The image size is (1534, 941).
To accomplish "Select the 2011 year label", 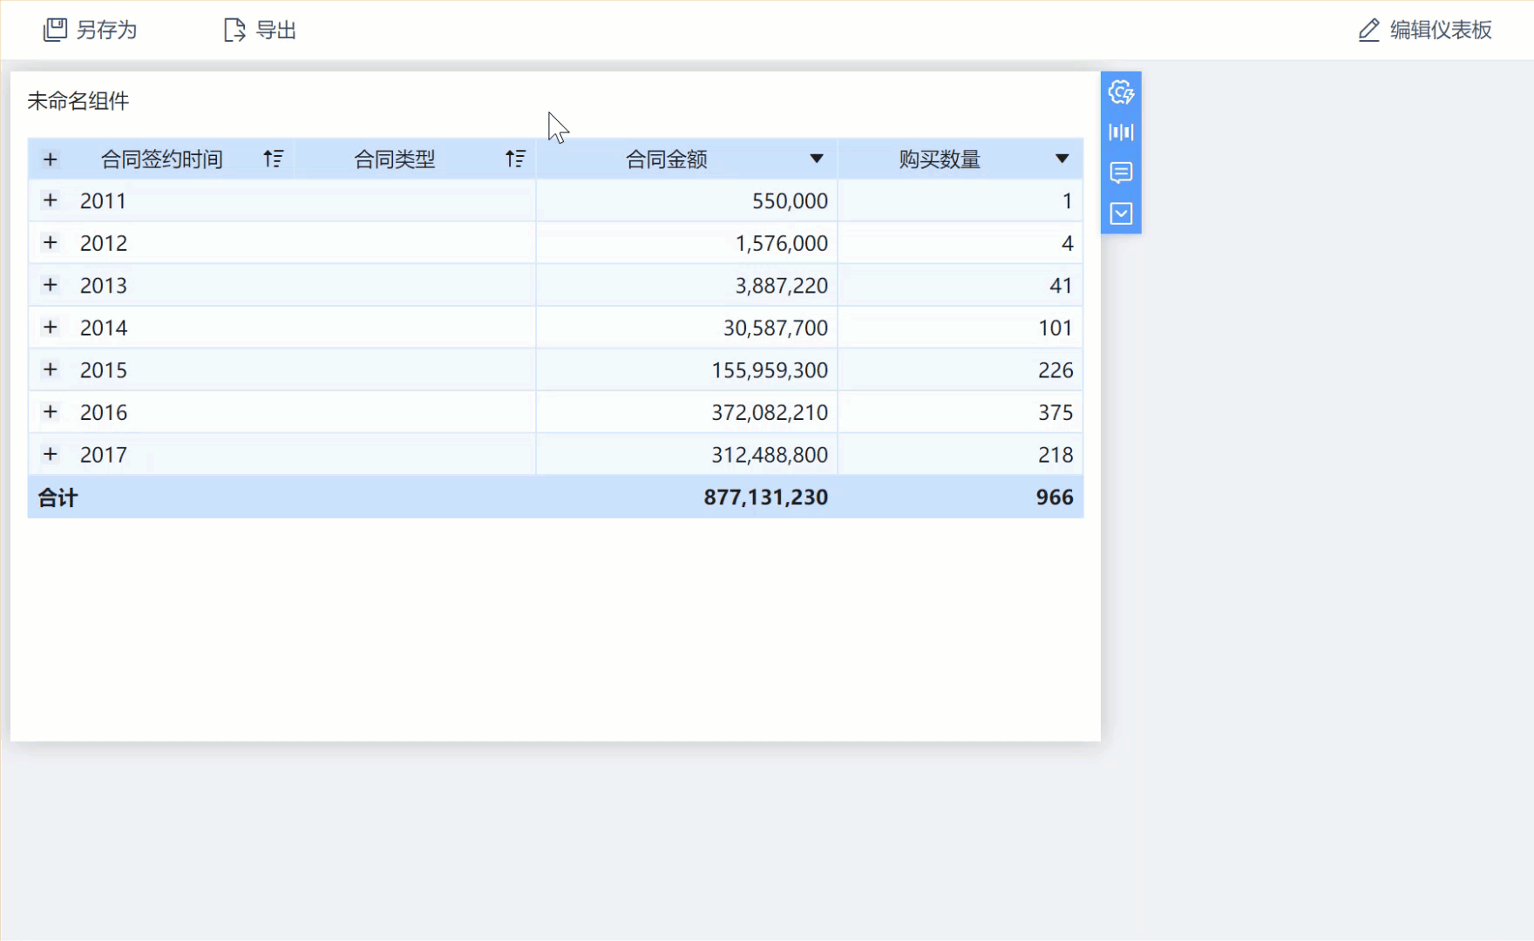I will (104, 201).
